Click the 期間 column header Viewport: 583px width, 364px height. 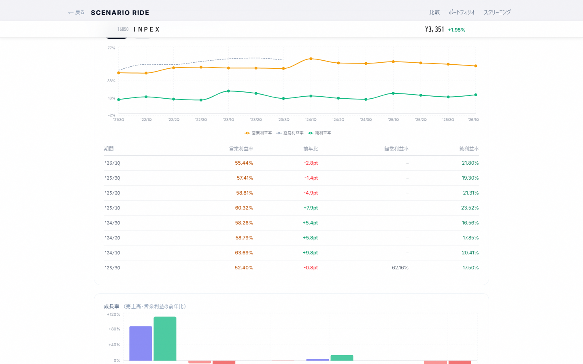[109, 149]
